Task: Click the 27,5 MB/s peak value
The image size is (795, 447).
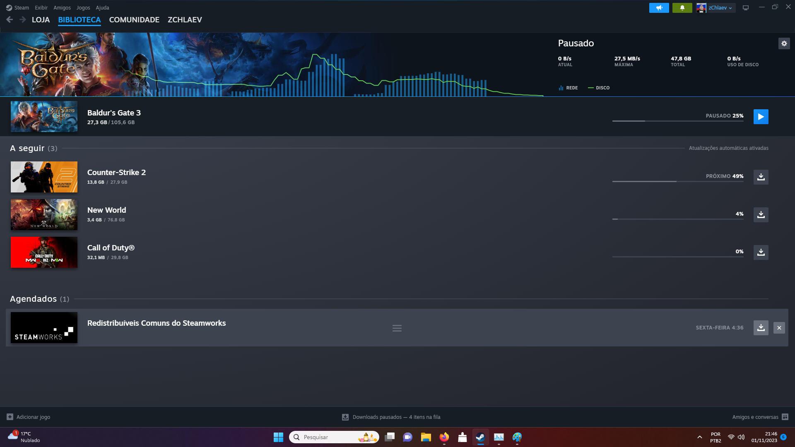Action: pos(627,59)
